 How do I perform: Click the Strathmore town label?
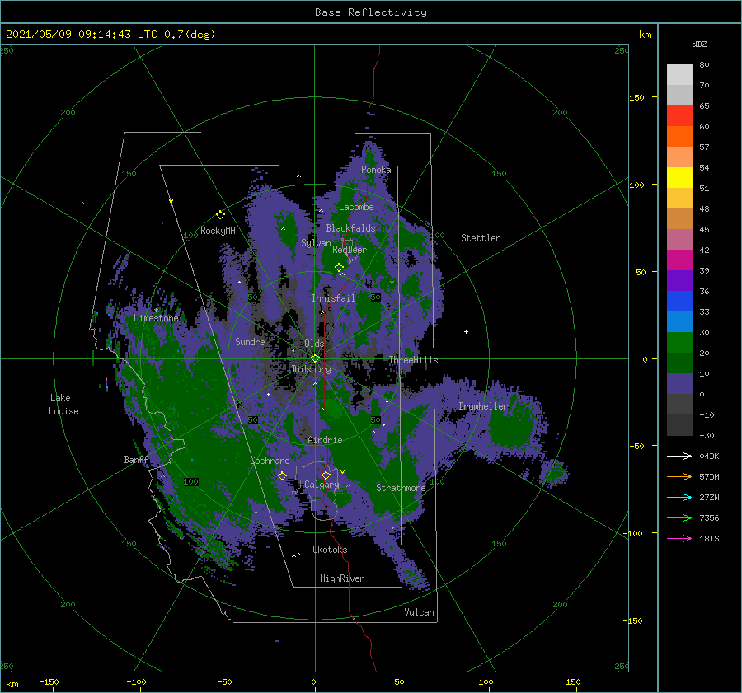tap(401, 488)
